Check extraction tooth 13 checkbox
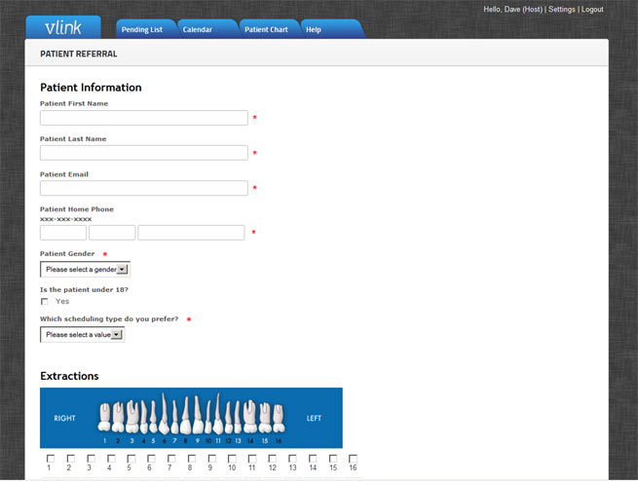This screenshot has height=481, width=638. (x=292, y=459)
